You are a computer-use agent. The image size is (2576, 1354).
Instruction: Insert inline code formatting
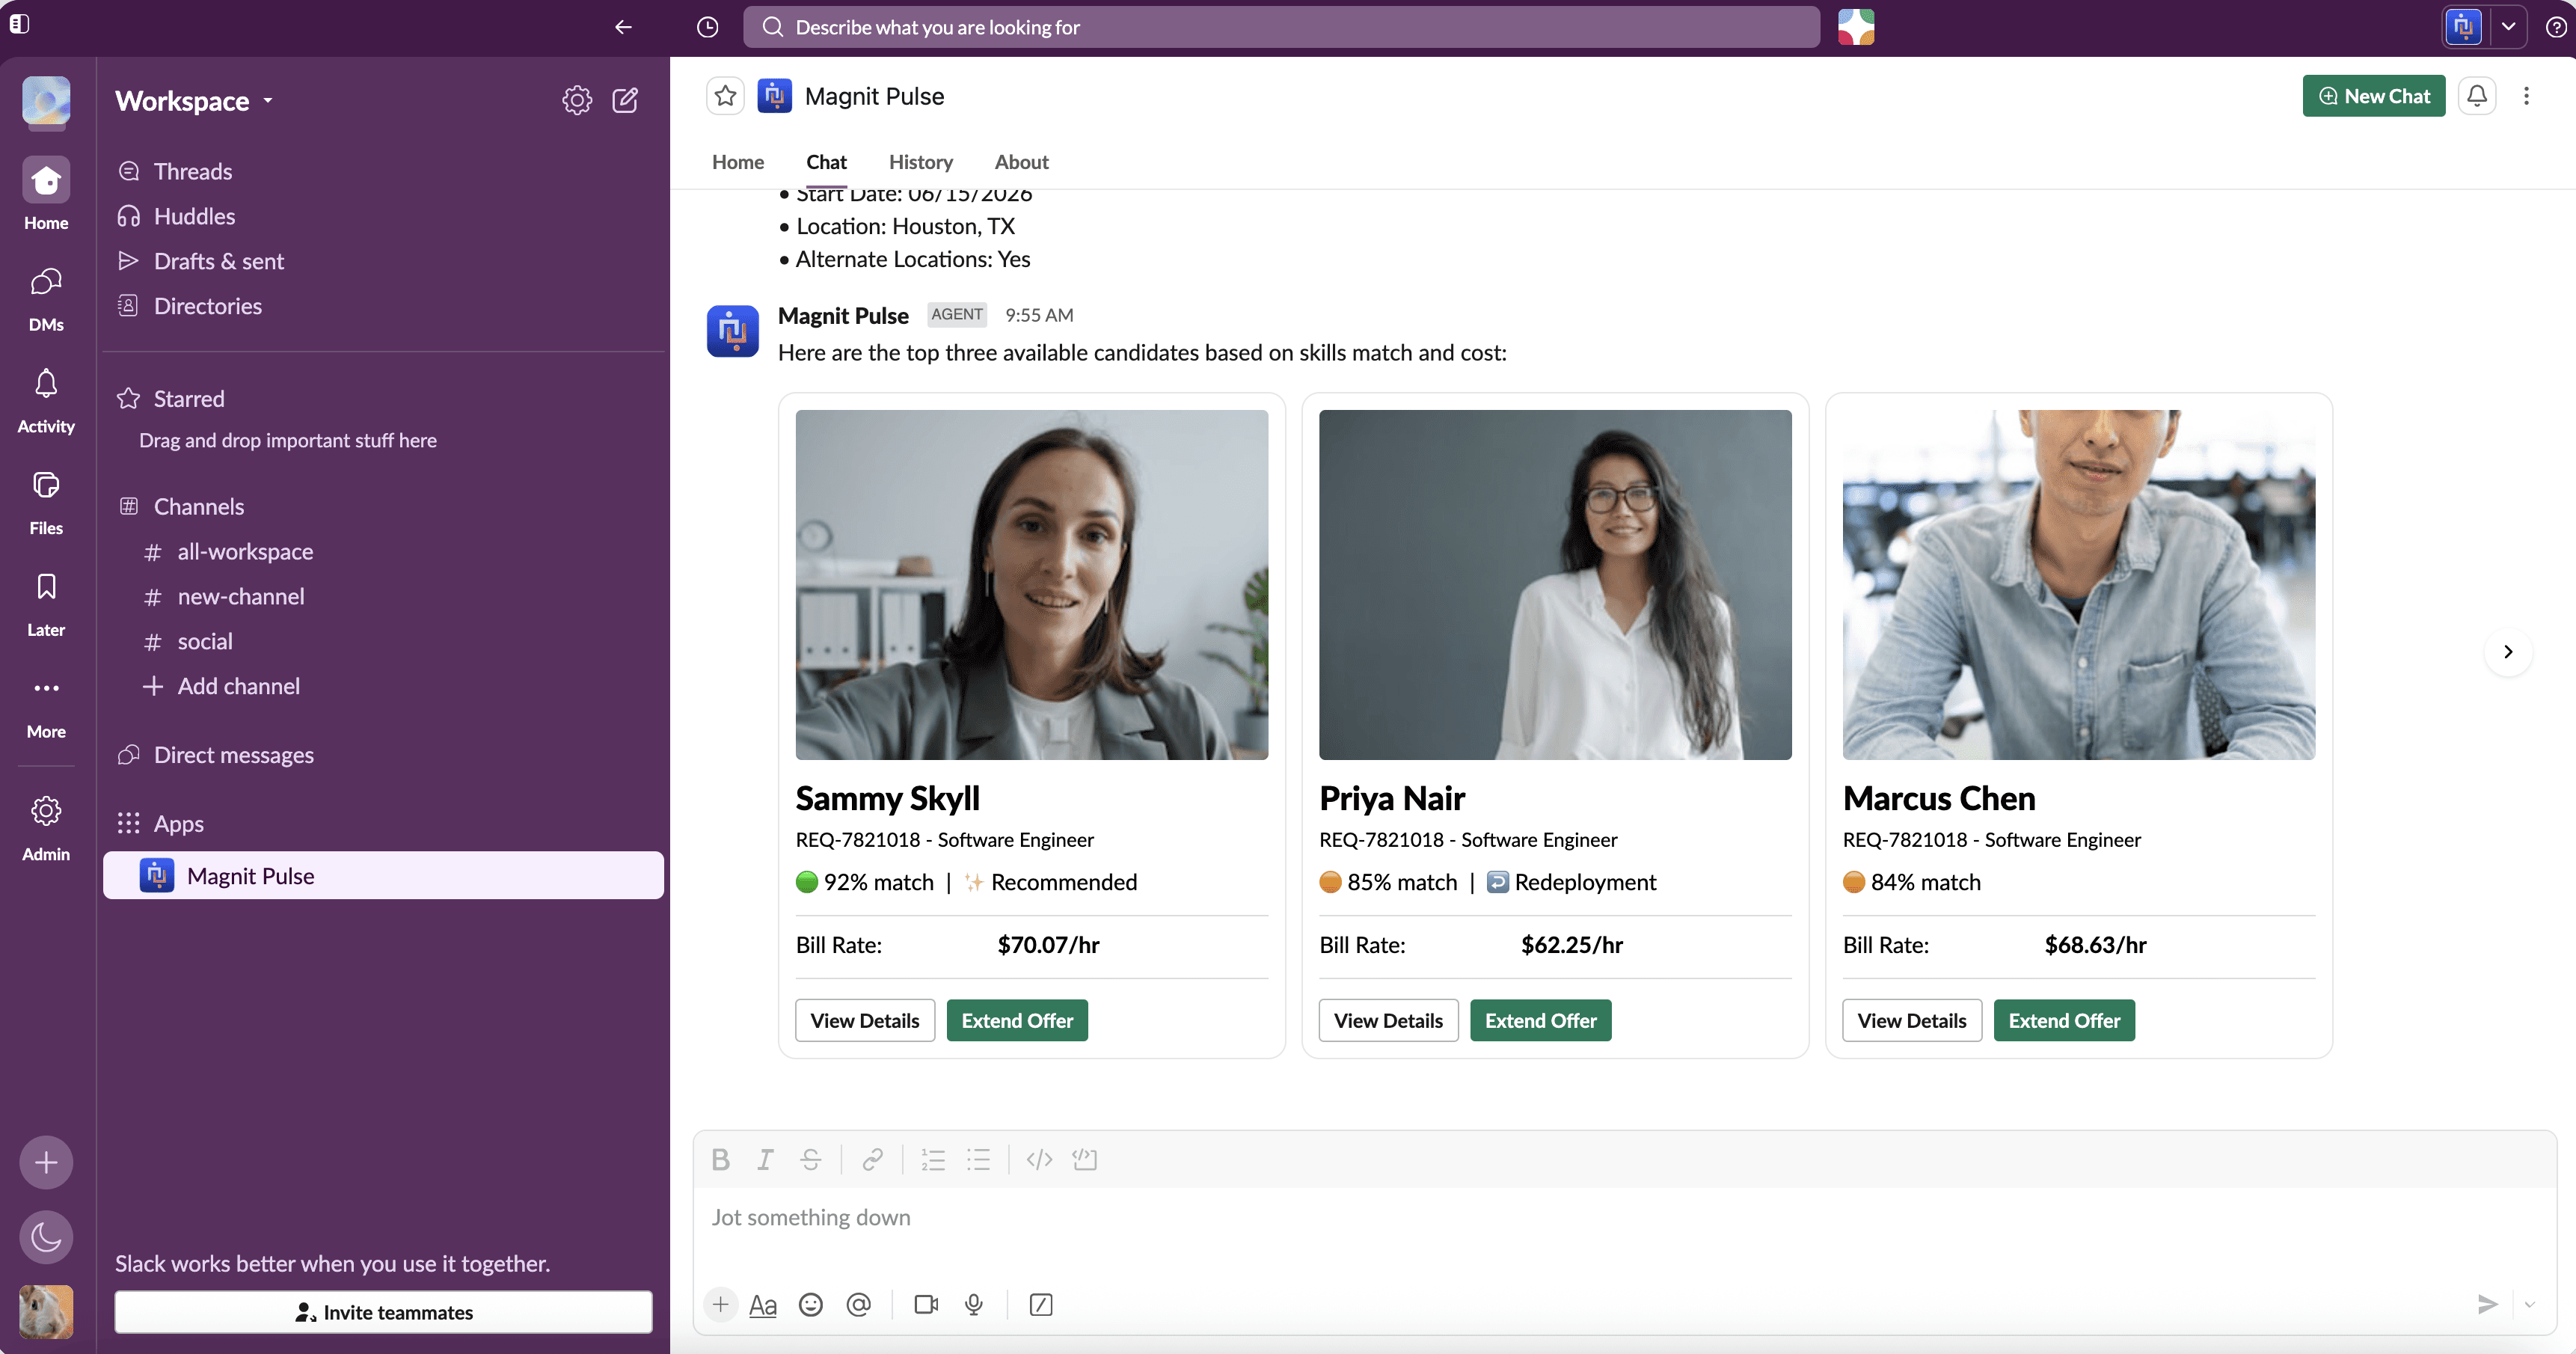tap(1039, 1159)
